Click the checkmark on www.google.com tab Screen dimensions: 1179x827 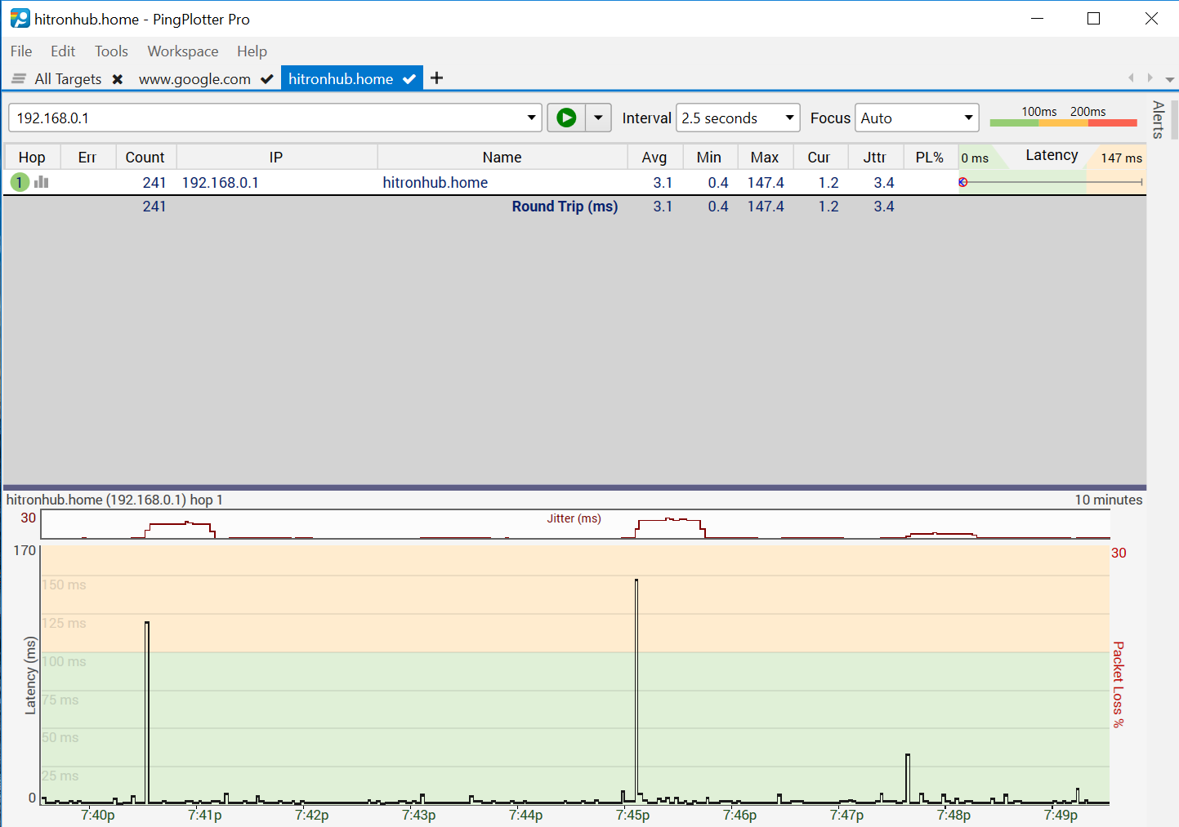tap(266, 79)
